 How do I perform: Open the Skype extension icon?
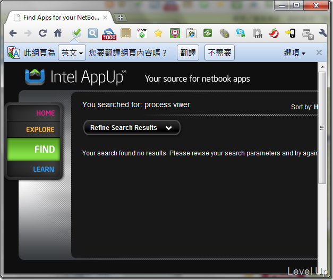pyautogui.click(x=241, y=33)
